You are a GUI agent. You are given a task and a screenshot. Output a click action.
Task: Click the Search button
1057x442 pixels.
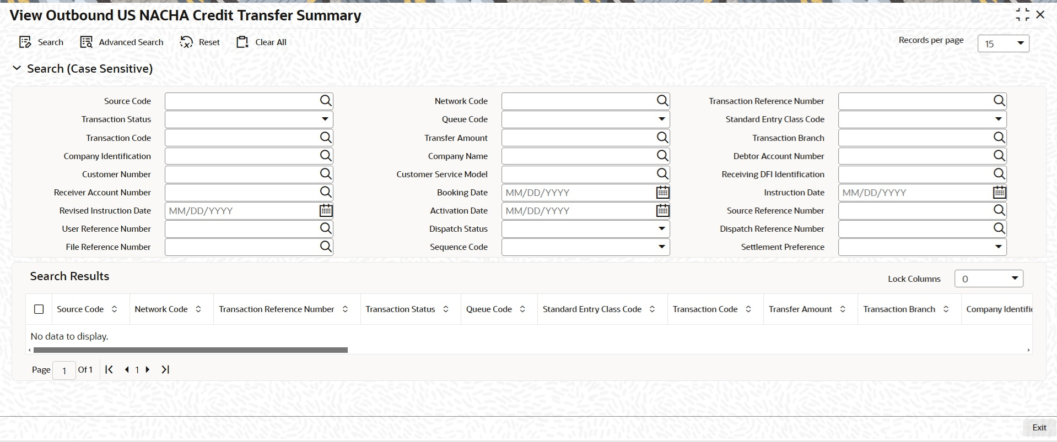[41, 42]
